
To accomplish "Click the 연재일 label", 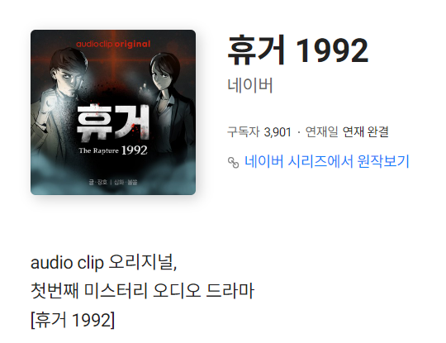I will coord(322,131).
